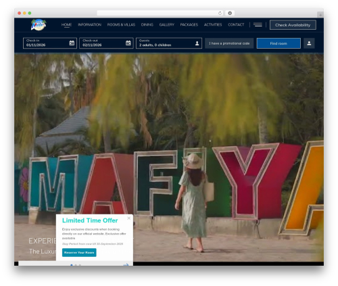The width and height of the screenshot is (338, 286).
Task: Reload the page with the browser refresh icon
Action: (x=220, y=13)
